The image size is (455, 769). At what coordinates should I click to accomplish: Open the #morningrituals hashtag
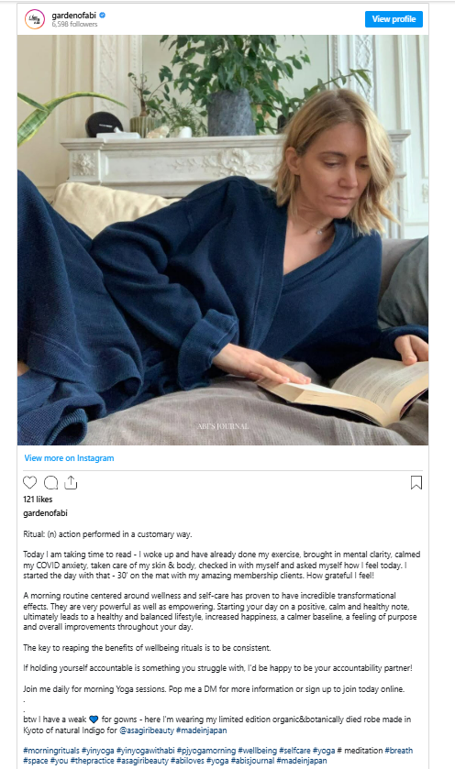(51, 751)
